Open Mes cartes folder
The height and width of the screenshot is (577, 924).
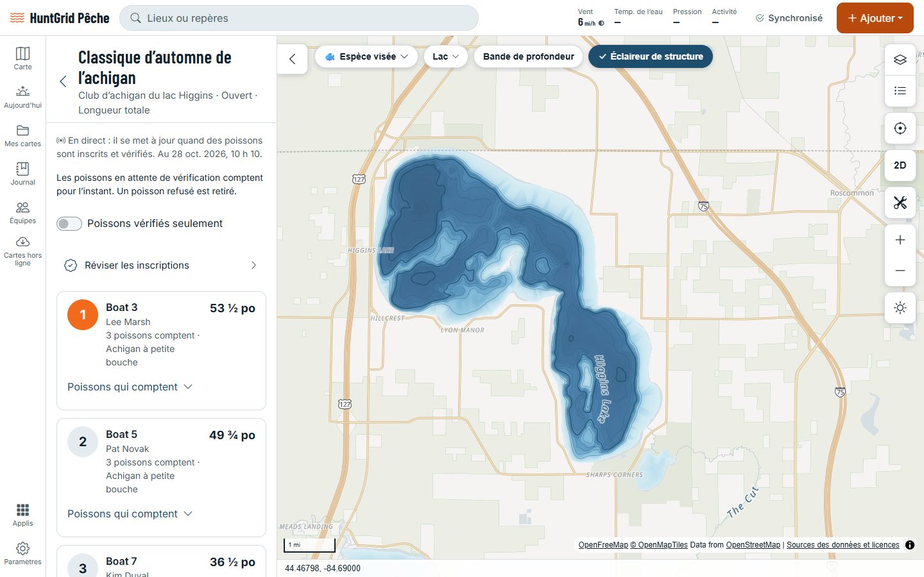point(22,135)
